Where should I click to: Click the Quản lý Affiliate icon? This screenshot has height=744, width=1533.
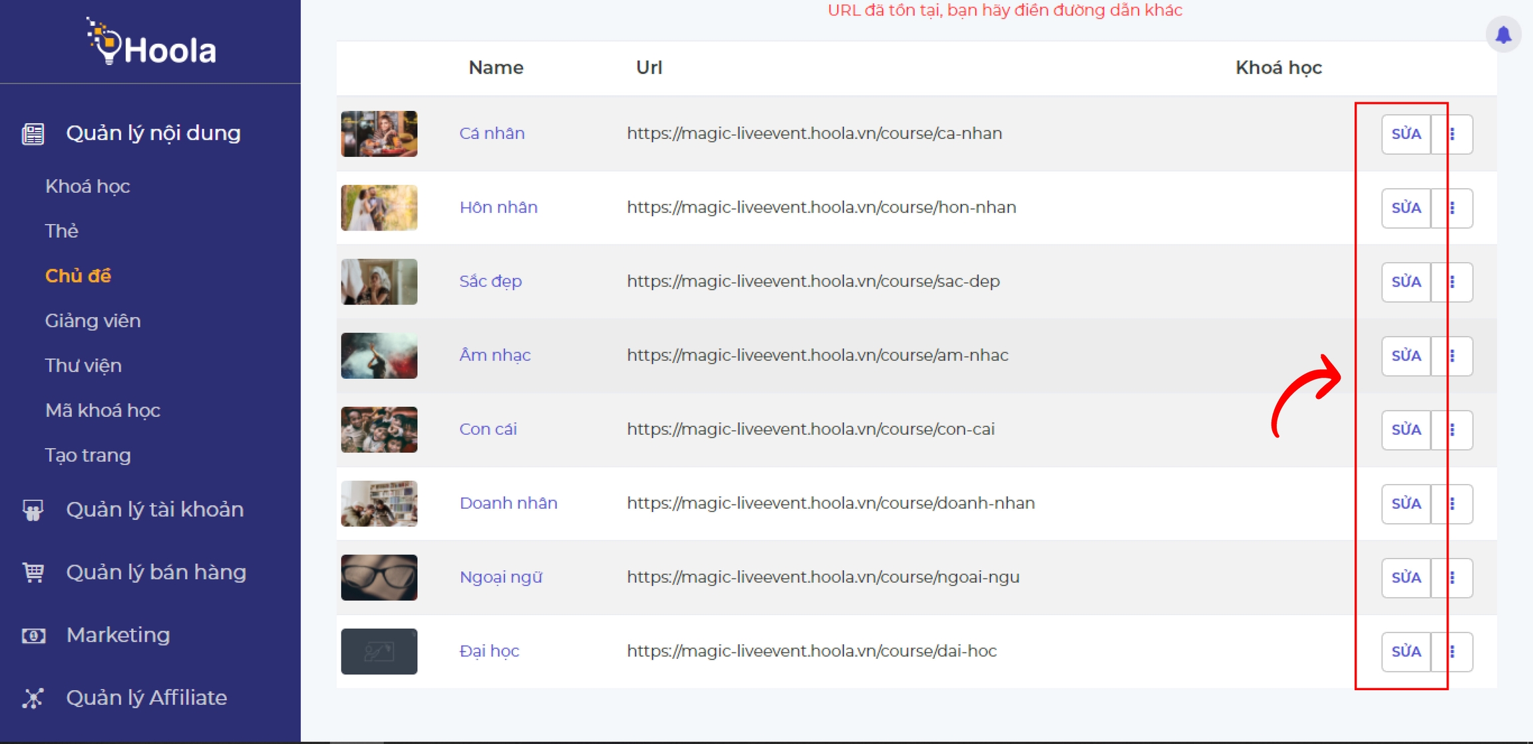click(x=33, y=698)
